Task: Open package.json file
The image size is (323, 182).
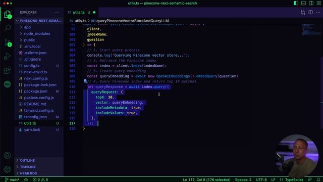Action: [x=36, y=91]
